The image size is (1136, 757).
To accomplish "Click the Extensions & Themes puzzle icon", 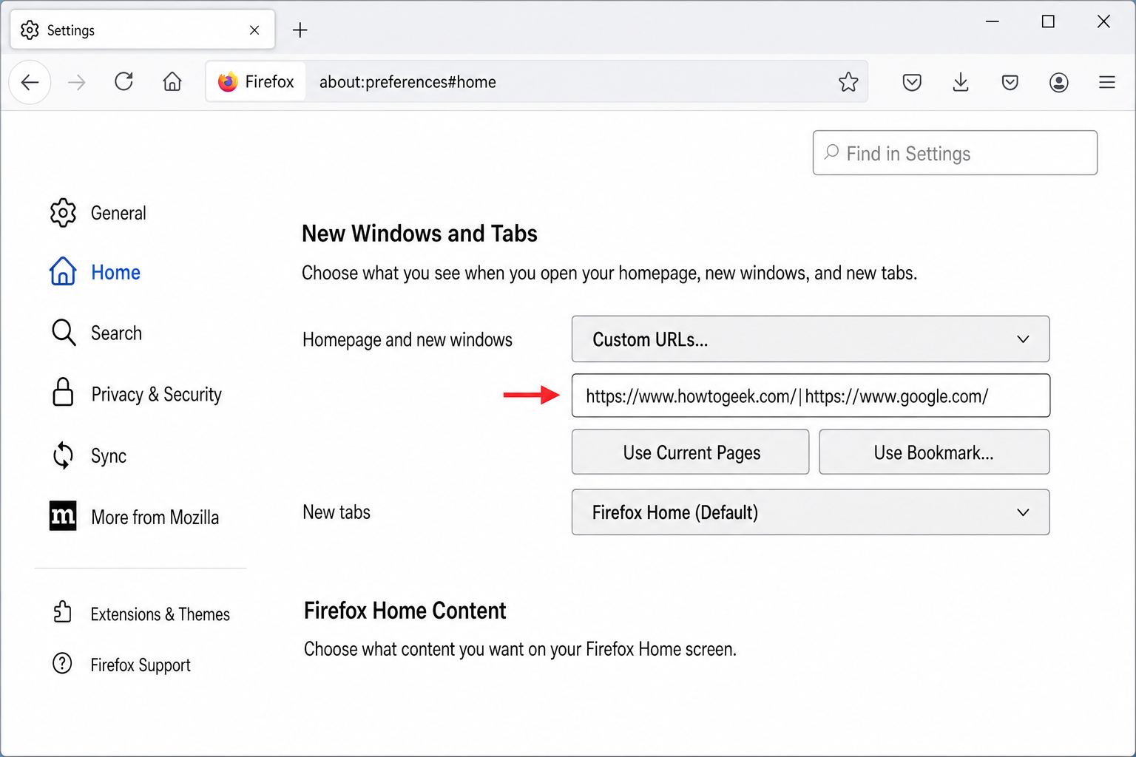I will pyautogui.click(x=63, y=611).
